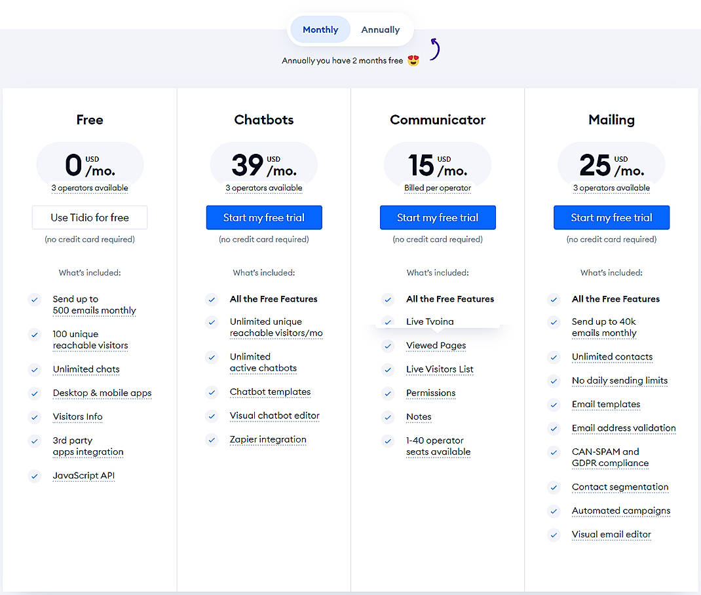Click checkmark beside Notes
Viewport: 701px width, 595px height.
tap(388, 417)
